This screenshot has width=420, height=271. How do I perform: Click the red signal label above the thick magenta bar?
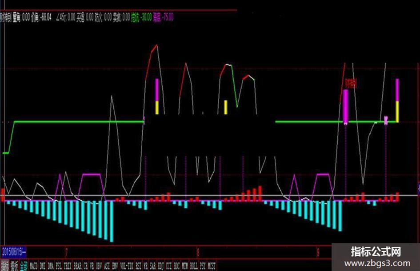(351, 83)
